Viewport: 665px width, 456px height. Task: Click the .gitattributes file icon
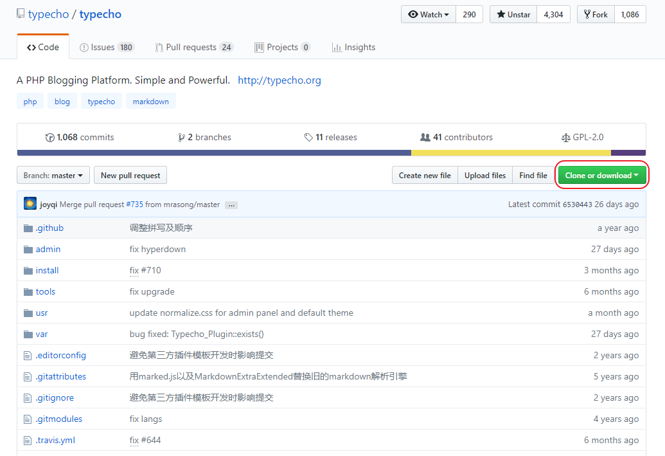click(28, 377)
